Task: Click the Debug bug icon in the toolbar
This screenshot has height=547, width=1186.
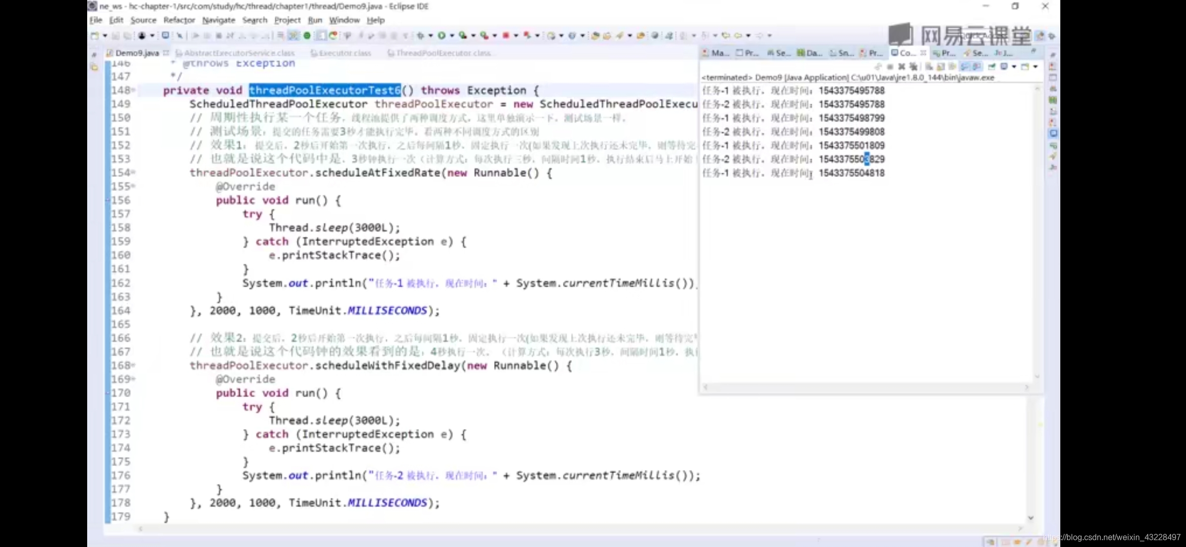Action: coord(420,35)
